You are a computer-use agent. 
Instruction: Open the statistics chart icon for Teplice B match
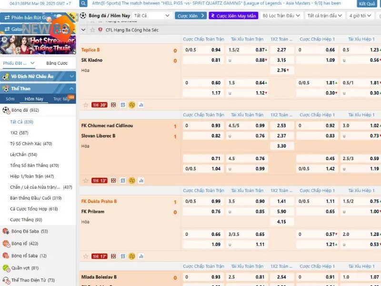pyautogui.click(x=141, y=105)
